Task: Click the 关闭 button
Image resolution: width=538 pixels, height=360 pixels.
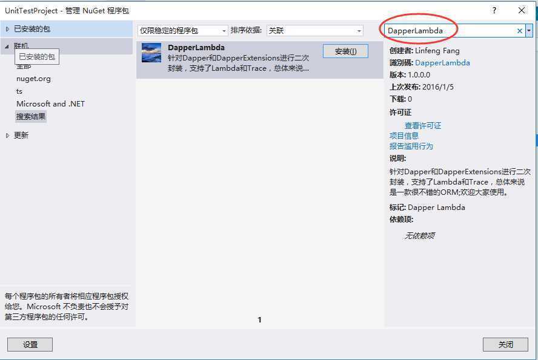Action: pos(505,345)
